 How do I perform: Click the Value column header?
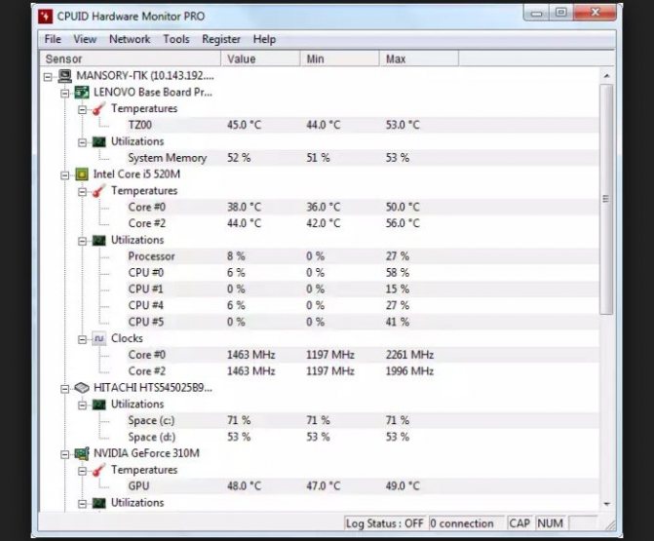click(260, 58)
